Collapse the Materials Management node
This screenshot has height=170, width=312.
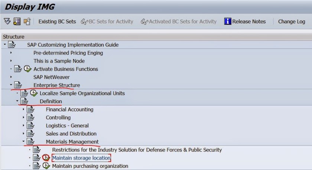click(x=23, y=141)
